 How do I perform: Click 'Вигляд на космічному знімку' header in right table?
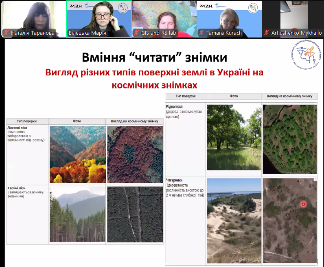tap(289, 96)
